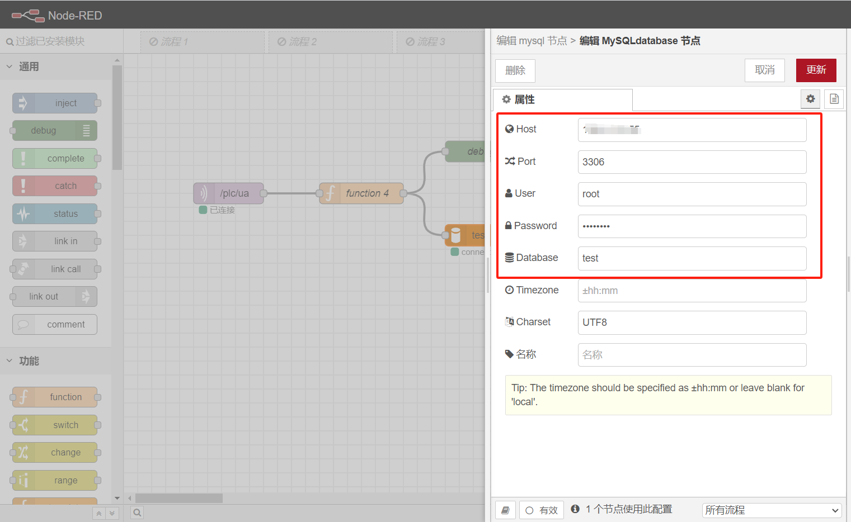Open the 所有流程 scope dropdown
851x522 pixels.
coord(772,510)
